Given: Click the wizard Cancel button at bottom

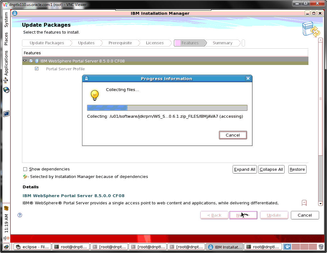Looking at the screenshot, I should tap(305, 215).
